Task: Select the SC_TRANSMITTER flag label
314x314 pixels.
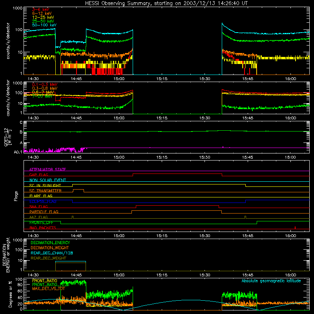Action: point(46,191)
